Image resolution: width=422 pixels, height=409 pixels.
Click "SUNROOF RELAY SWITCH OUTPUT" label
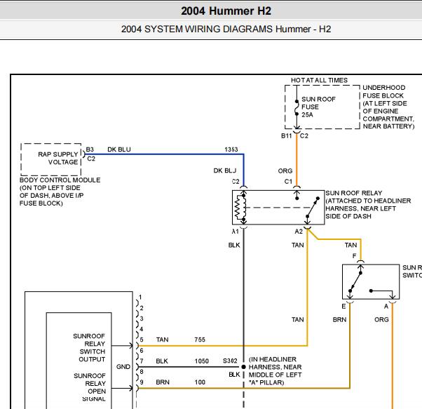[89, 347]
